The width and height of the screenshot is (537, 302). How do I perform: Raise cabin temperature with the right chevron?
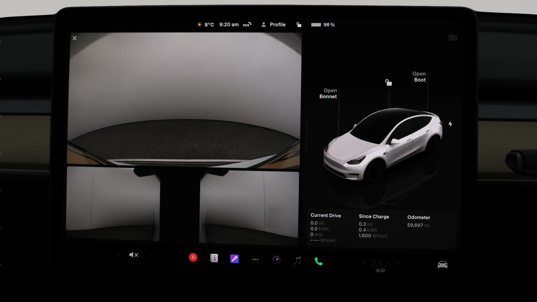click(398, 263)
